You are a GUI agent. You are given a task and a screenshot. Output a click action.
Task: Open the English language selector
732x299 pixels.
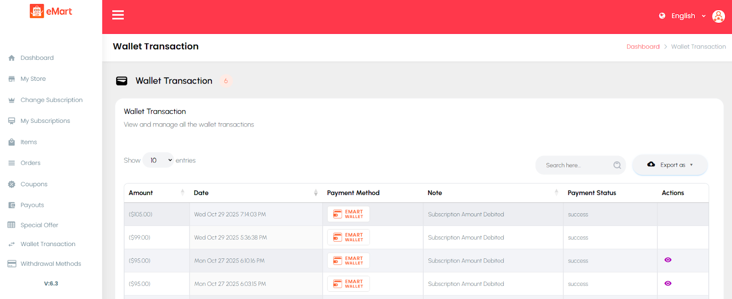pyautogui.click(x=683, y=16)
